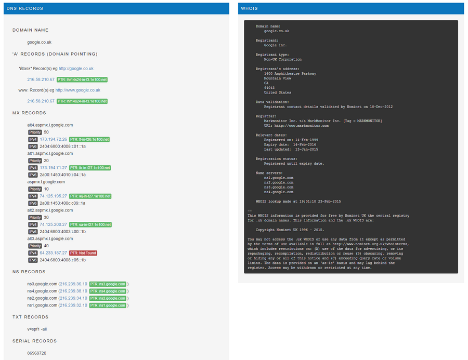
Task: Click IPv6 address 2404:6800:4008:c01::1a
Action: tap(63, 146)
